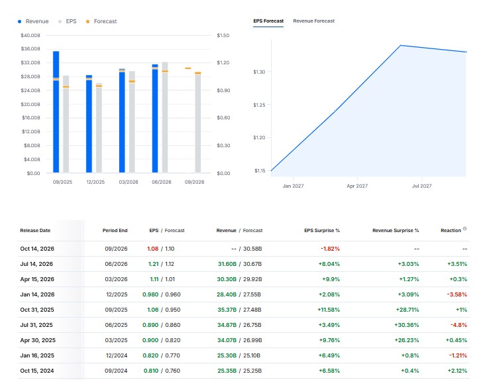Select the 06/2026 blue revenue bar
481x380 pixels.
[155, 119]
